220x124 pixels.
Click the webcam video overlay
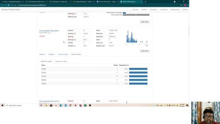206,113
